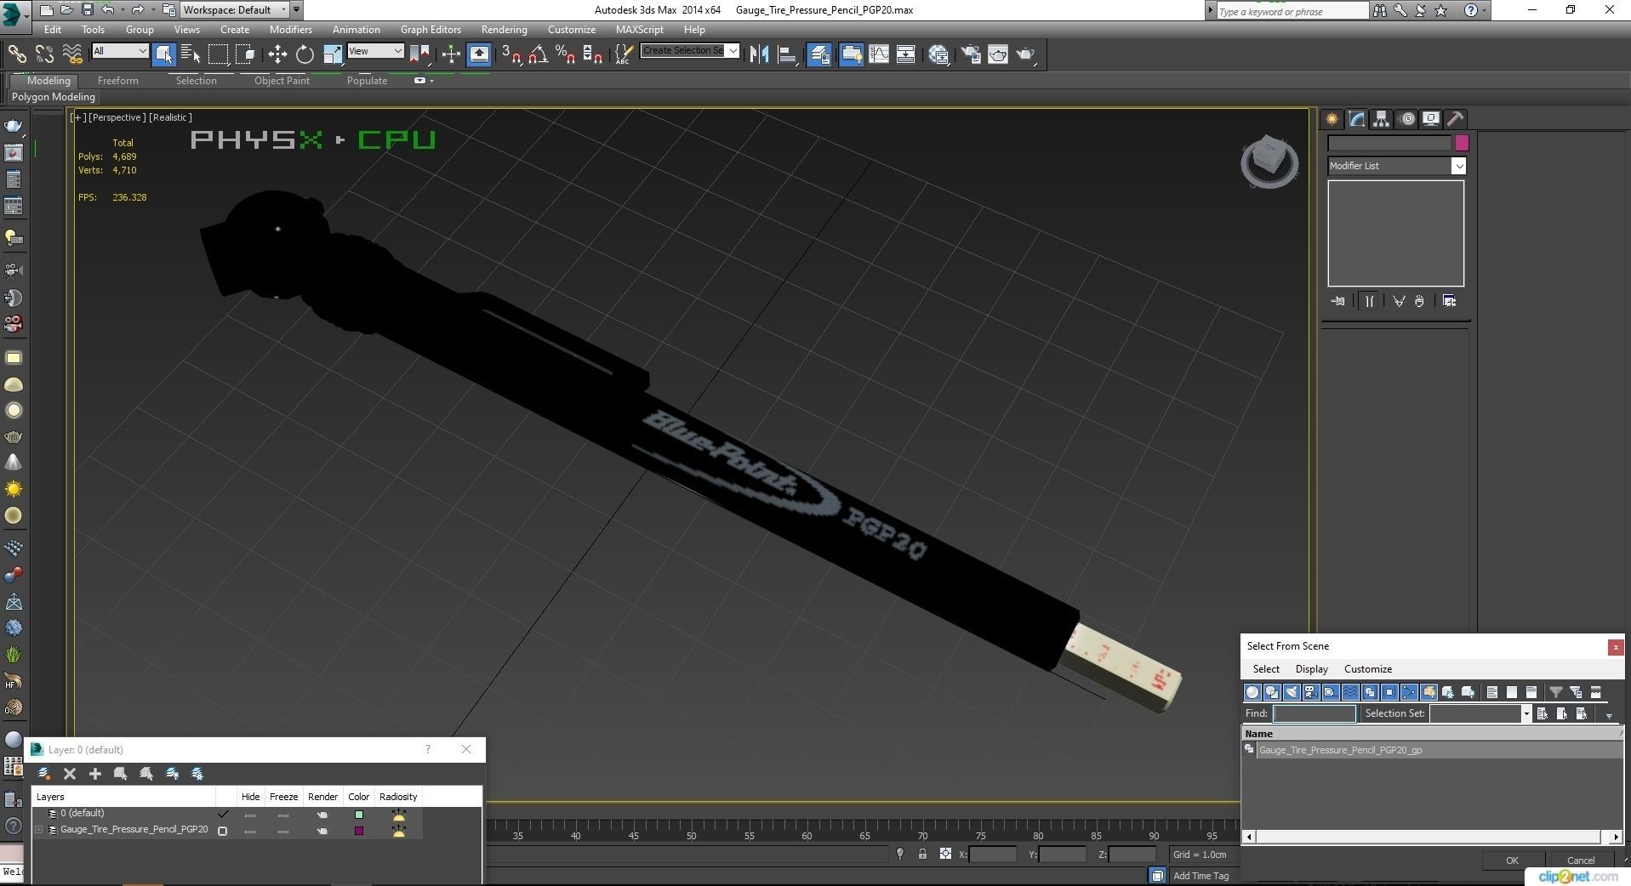Open the Workspace Default dropdown

pyautogui.click(x=234, y=10)
